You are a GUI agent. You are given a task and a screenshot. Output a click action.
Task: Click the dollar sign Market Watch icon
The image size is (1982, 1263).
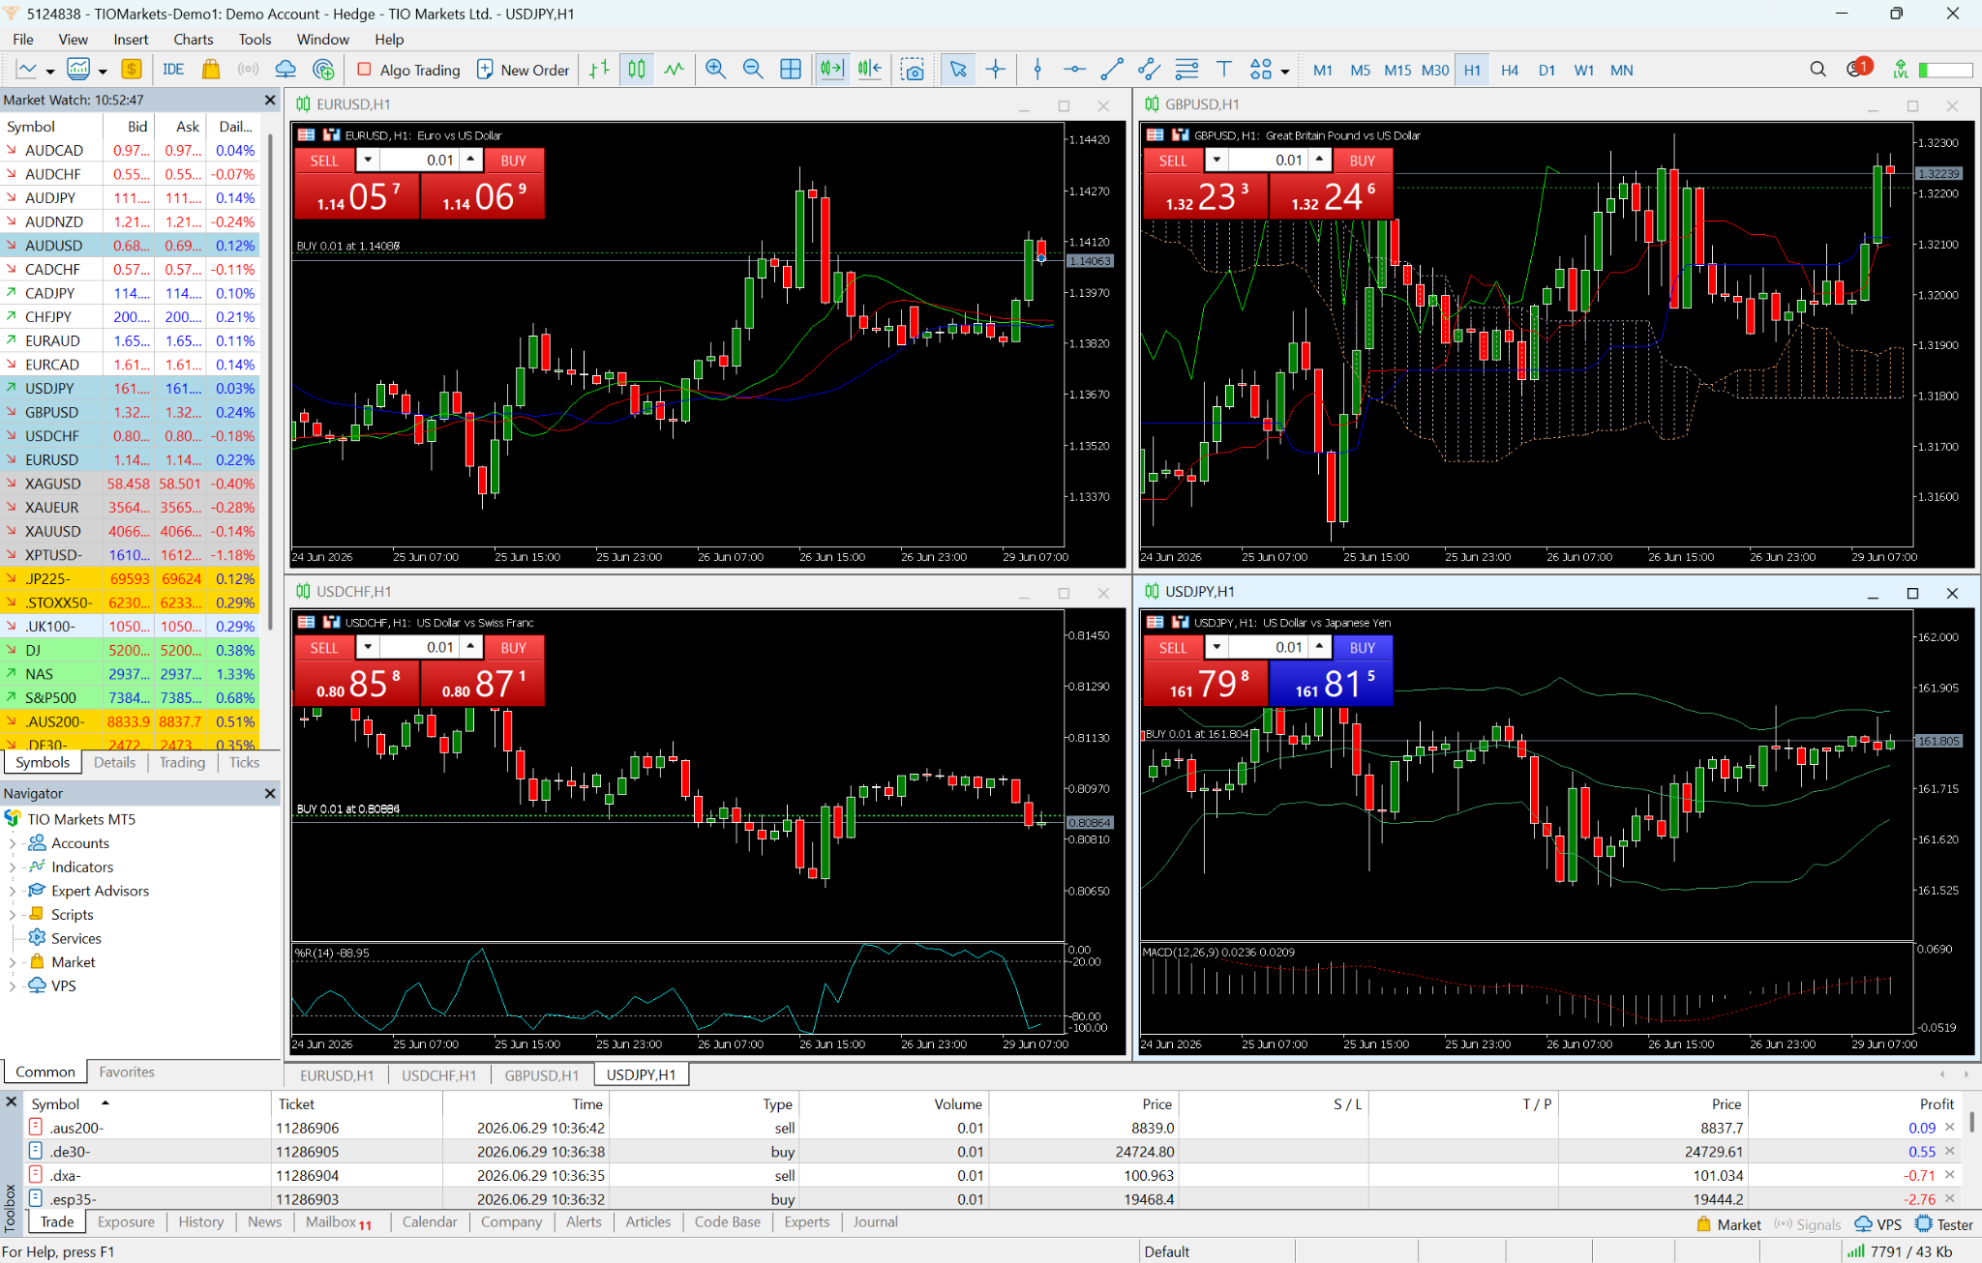click(132, 70)
